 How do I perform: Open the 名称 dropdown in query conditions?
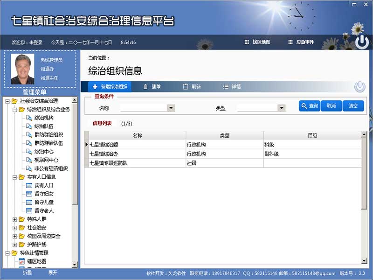coord(172,107)
